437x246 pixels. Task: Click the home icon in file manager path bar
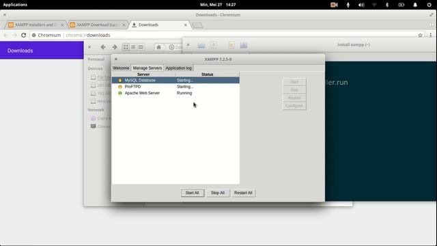(159, 47)
